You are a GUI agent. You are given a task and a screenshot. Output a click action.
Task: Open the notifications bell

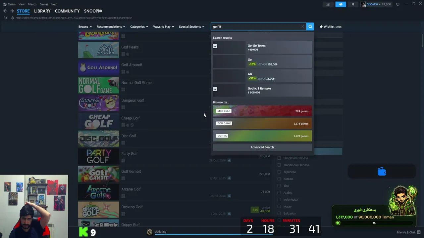coord(353,4)
